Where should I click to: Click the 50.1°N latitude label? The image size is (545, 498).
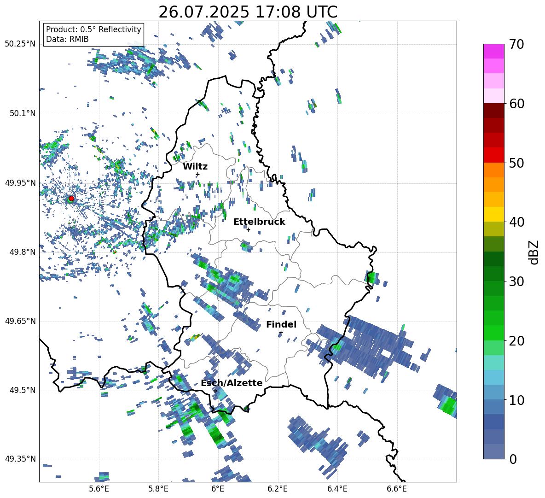tap(23, 113)
